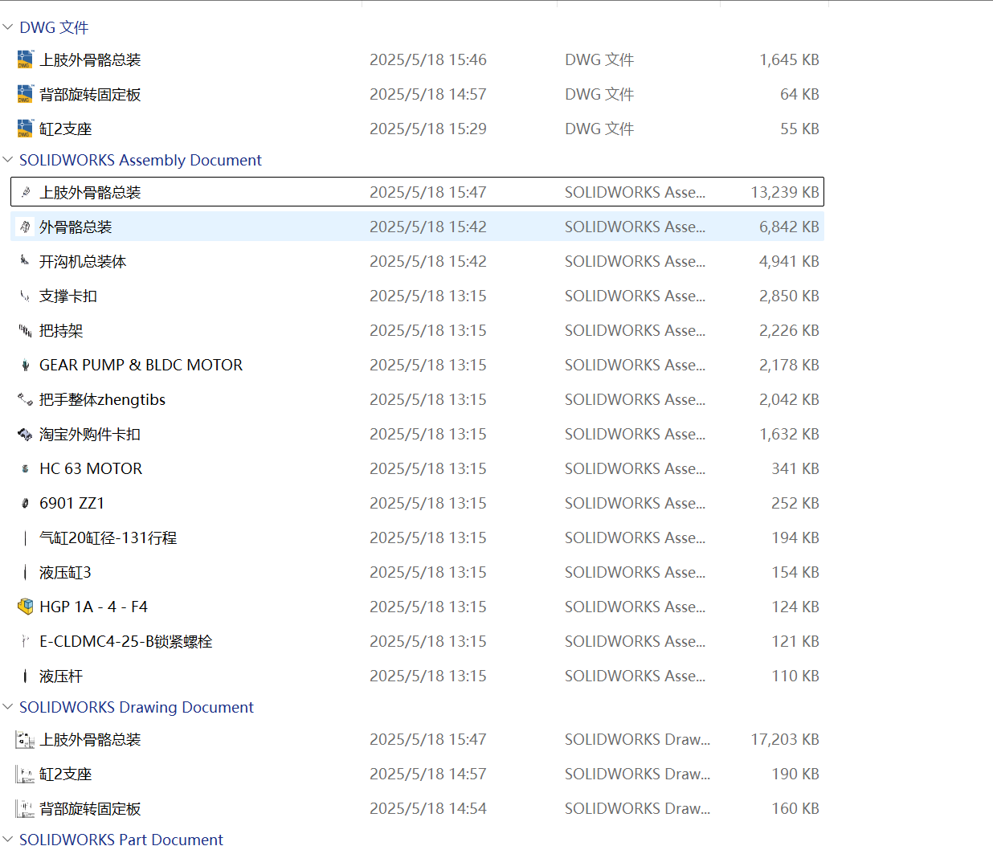Click the SOLIDWORKS icon of HGP 1A - 4 - F4
The height and width of the screenshot is (846, 993).
[x=25, y=607]
